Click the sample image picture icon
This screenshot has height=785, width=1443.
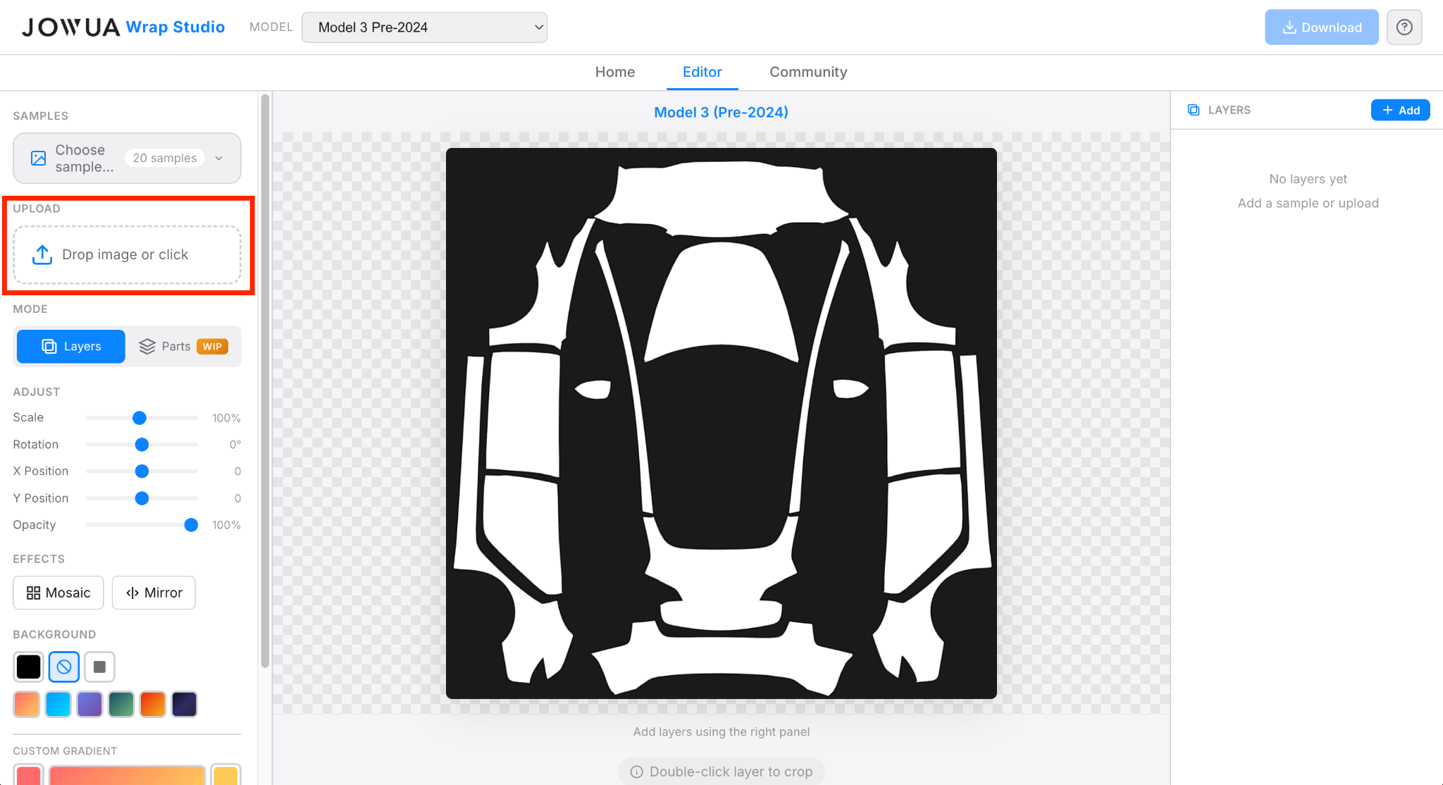click(39, 159)
